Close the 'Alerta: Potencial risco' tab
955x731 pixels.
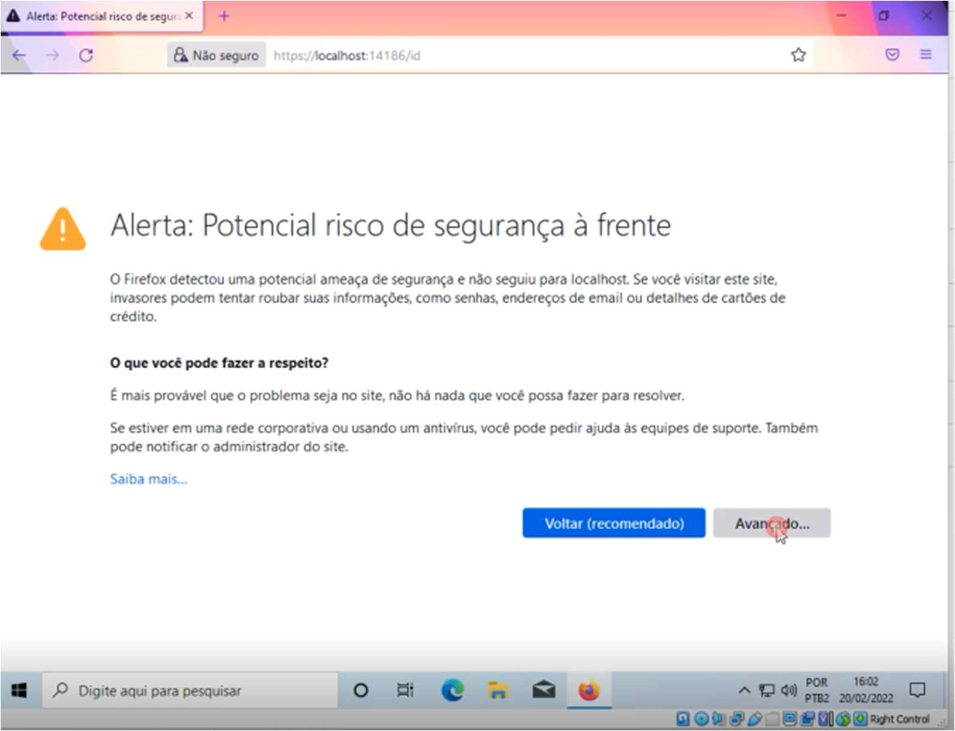click(x=189, y=16)
